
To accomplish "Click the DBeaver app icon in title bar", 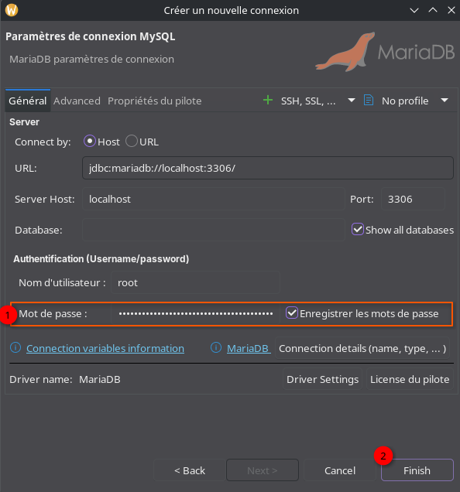I will 12,10.
